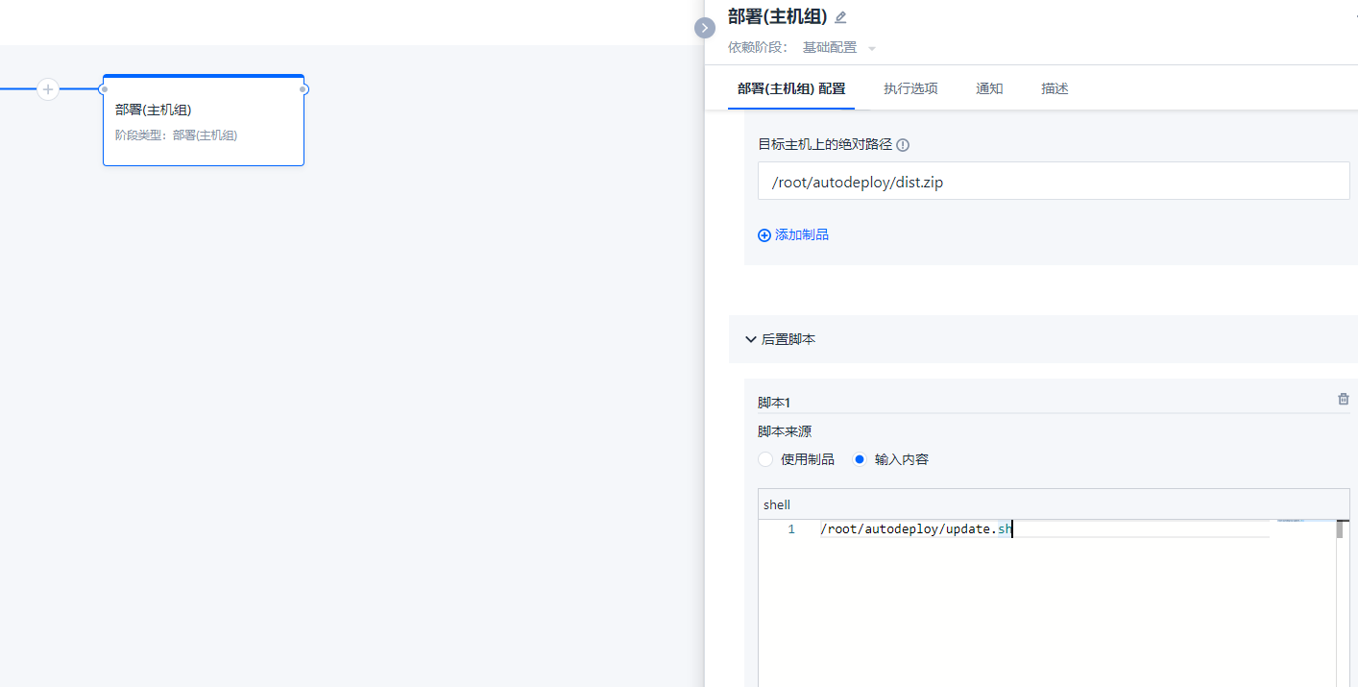Collapse the config panel with the arrow button

click(705, 28)
